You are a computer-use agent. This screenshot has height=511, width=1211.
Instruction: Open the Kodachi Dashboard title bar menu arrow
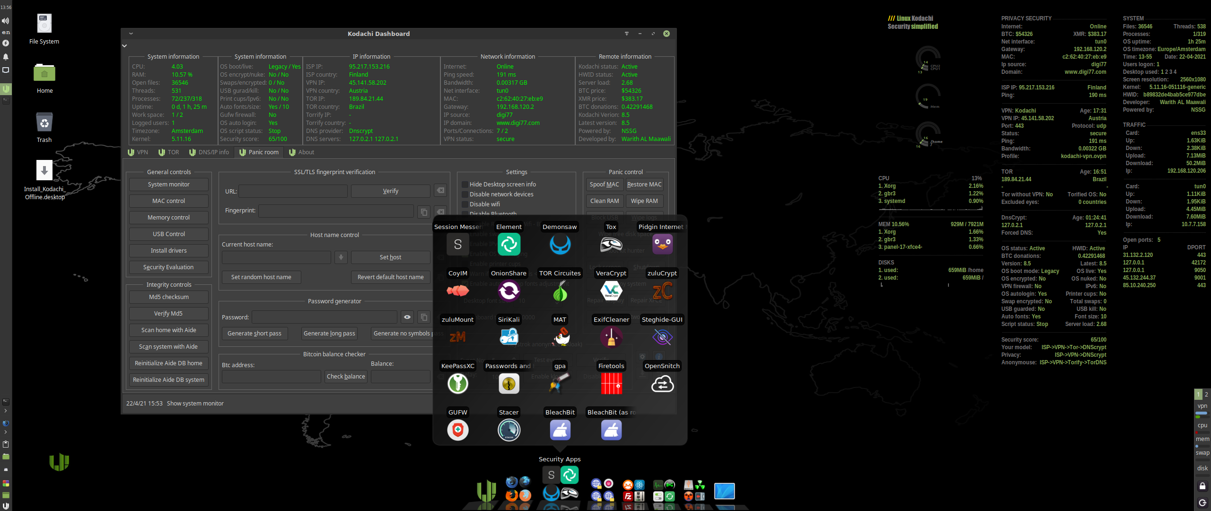pyautogui.click(x=131, y=34)
